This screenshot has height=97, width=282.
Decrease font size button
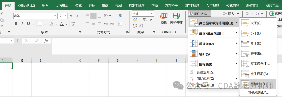tap(77, 16)
